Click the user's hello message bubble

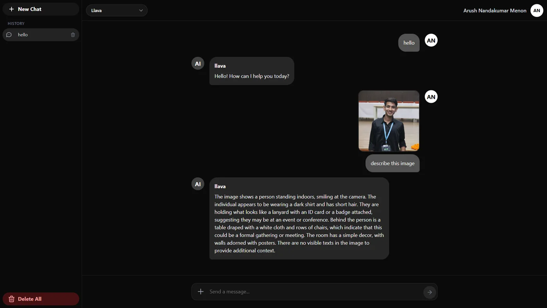[x=409, y=43]
